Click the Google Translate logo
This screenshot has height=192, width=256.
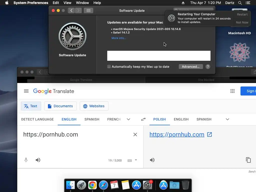click(x=53, y=91)
